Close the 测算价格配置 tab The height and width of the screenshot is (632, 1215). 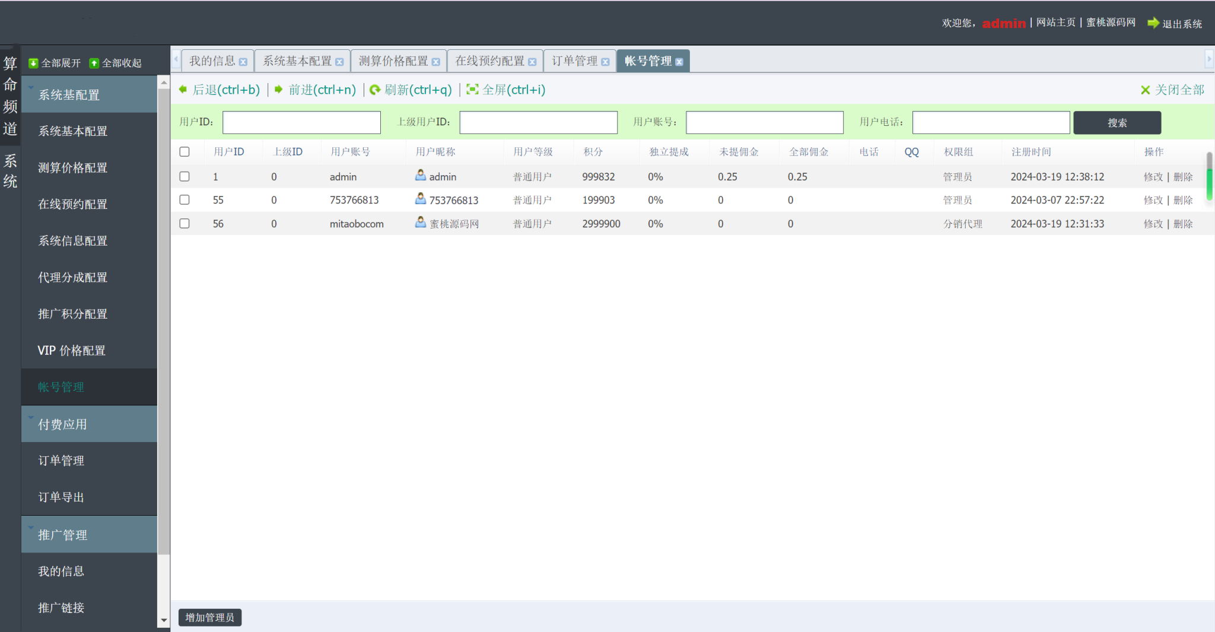click(x=436, y=62)
